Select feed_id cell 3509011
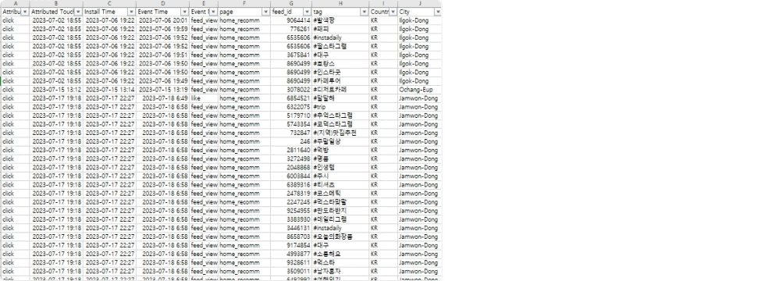 point(291,272)
